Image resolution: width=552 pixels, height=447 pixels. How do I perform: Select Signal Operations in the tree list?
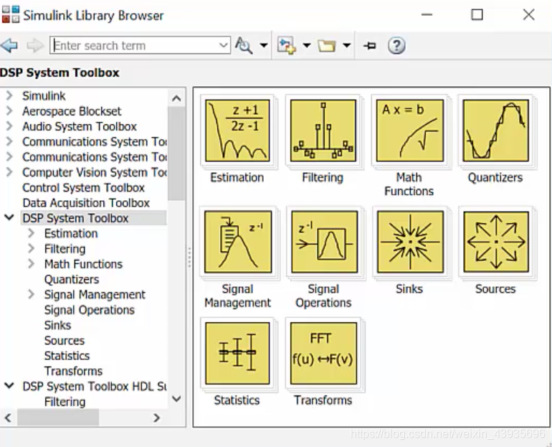90,310
